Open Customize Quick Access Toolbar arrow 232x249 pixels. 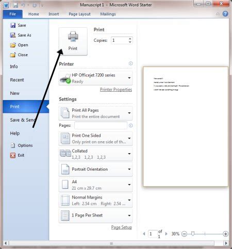pos(42,6)
